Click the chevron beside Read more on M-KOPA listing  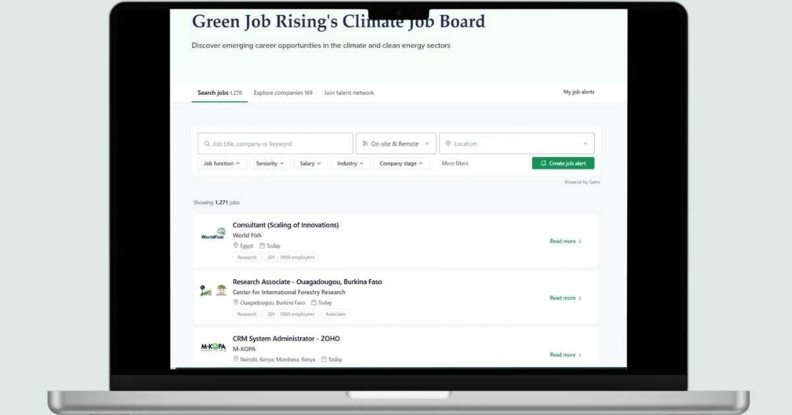click(x=580, y=354)
